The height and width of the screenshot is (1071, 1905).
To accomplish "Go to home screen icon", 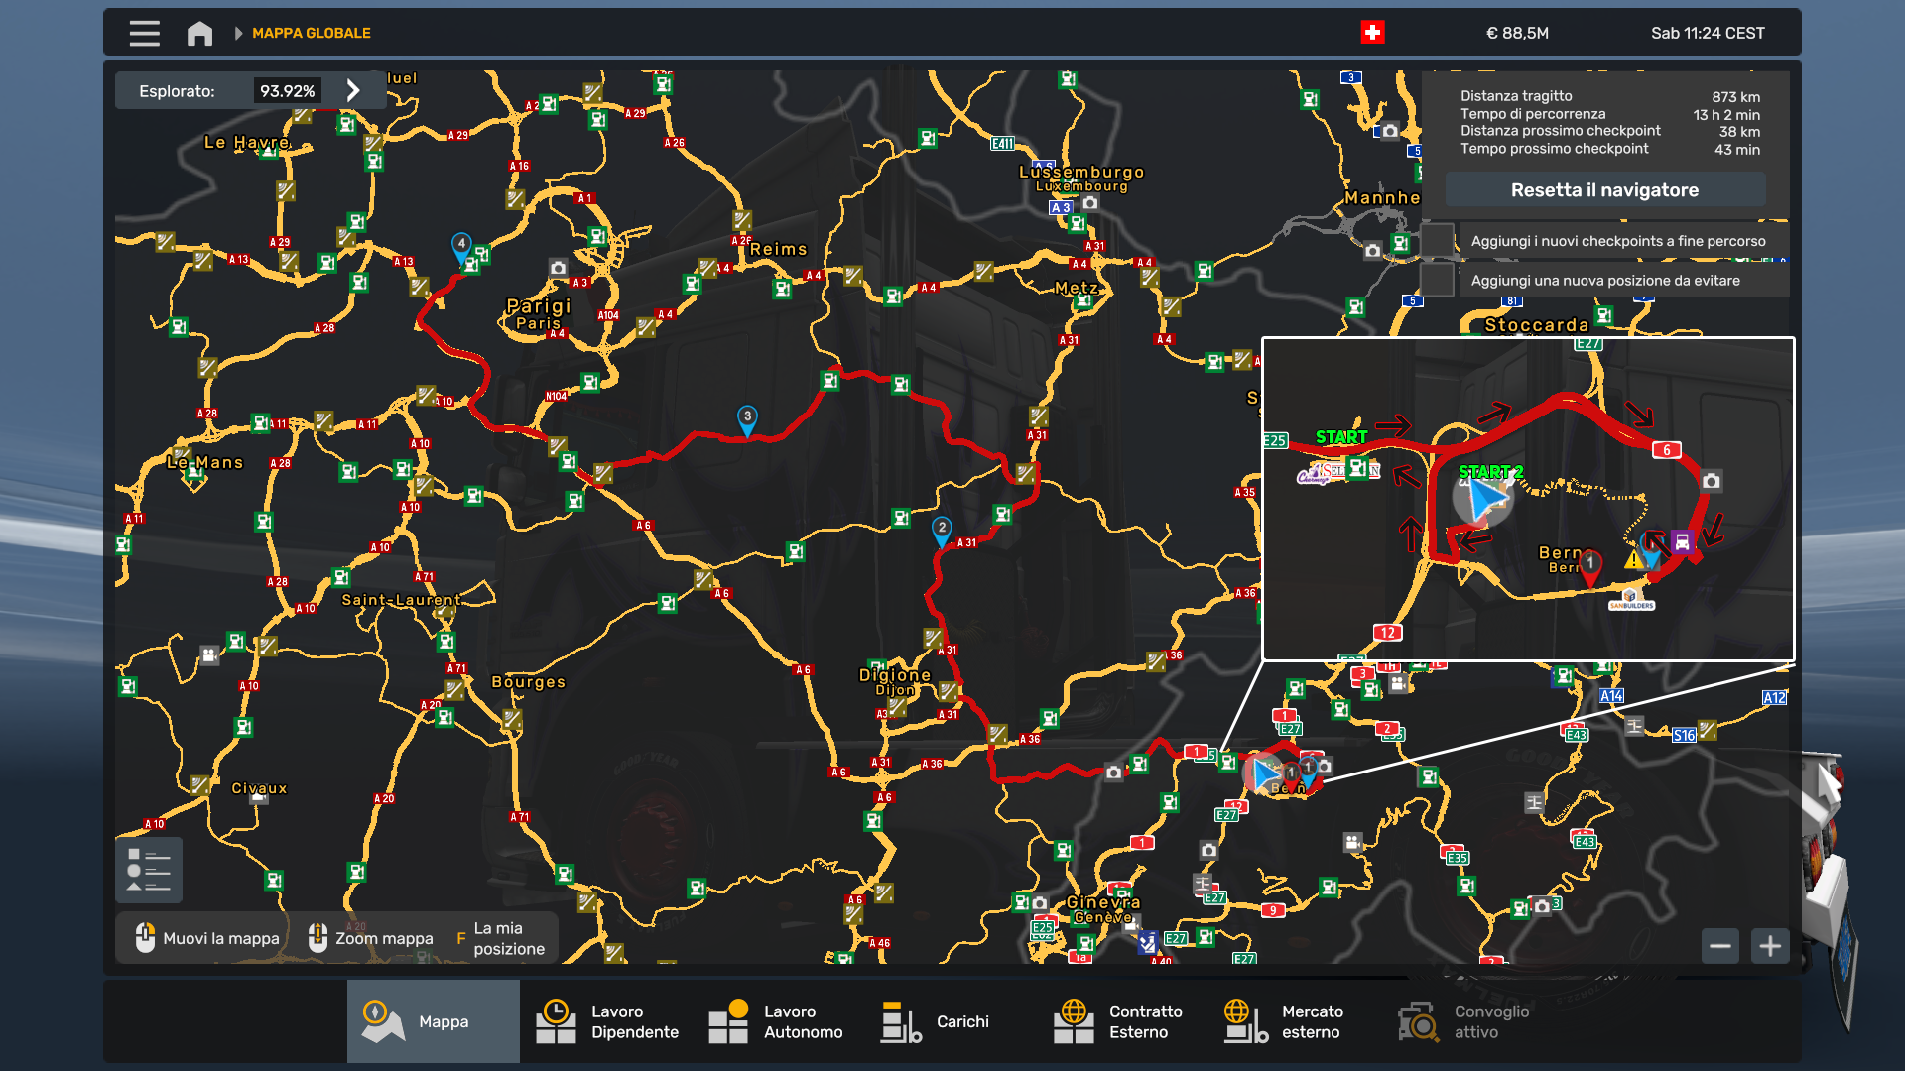I will 199,33.
